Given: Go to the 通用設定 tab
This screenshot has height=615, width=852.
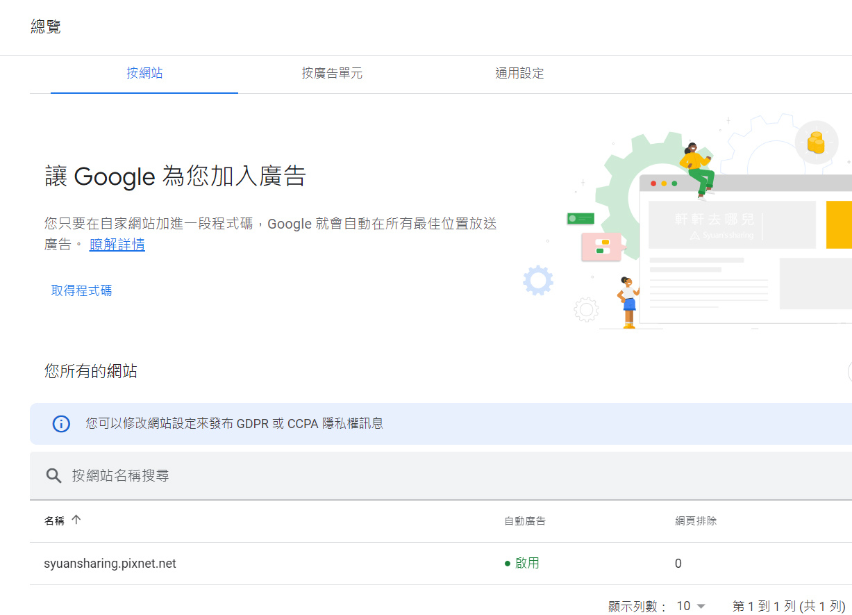Looking at the screenshot, I should [519, 73].
